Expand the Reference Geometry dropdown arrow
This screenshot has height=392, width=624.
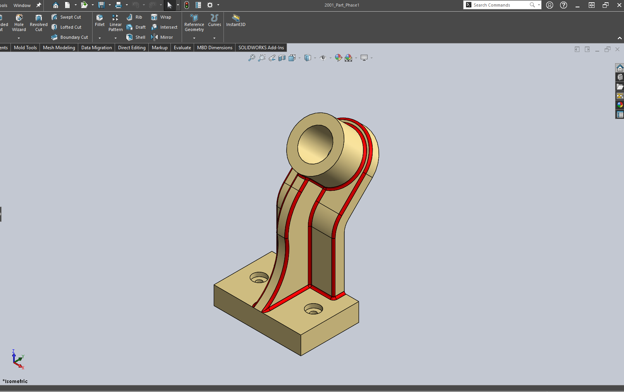point(194,38)
